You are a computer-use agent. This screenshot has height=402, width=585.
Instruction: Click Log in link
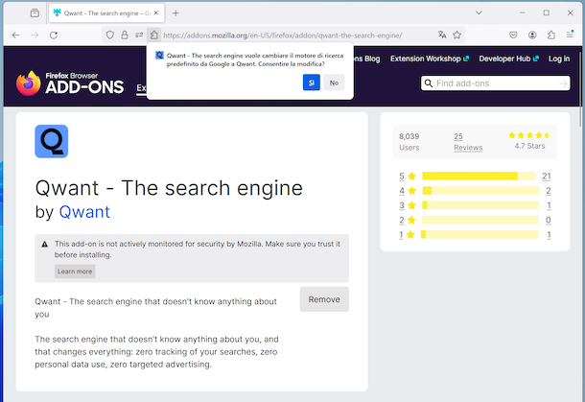click(x=559, y=59)
